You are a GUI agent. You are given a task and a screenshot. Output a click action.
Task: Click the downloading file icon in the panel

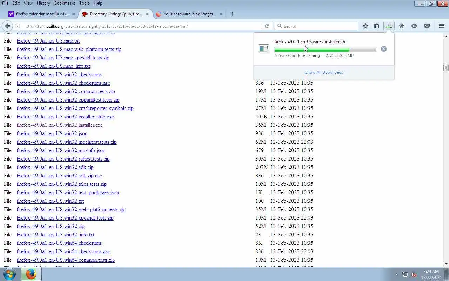[263, 49]
